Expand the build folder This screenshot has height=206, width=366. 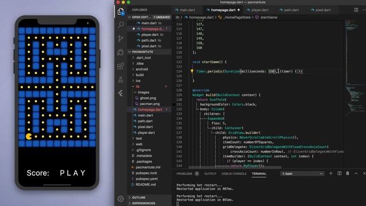click(149, 75)
